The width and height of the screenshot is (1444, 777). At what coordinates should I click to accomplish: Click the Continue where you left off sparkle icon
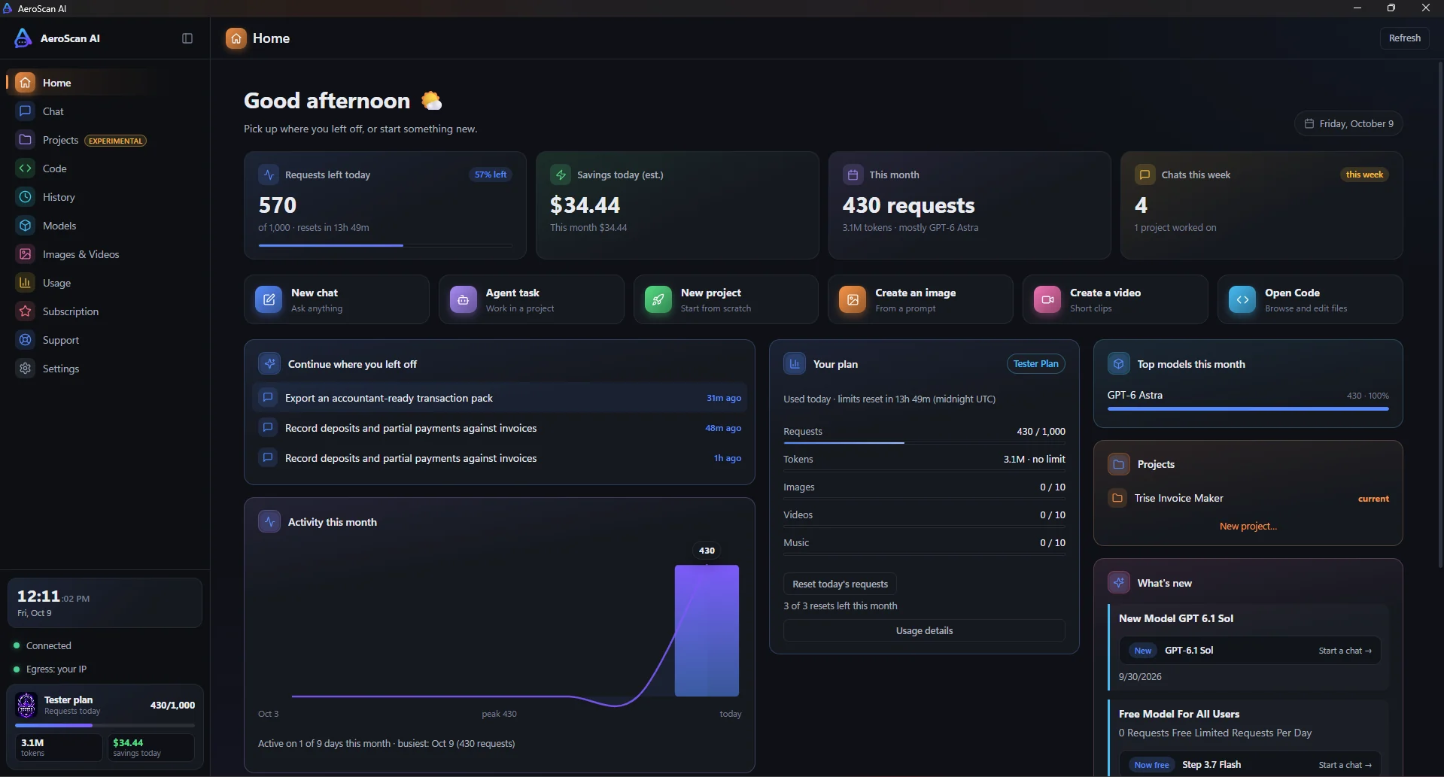(269, 364)
